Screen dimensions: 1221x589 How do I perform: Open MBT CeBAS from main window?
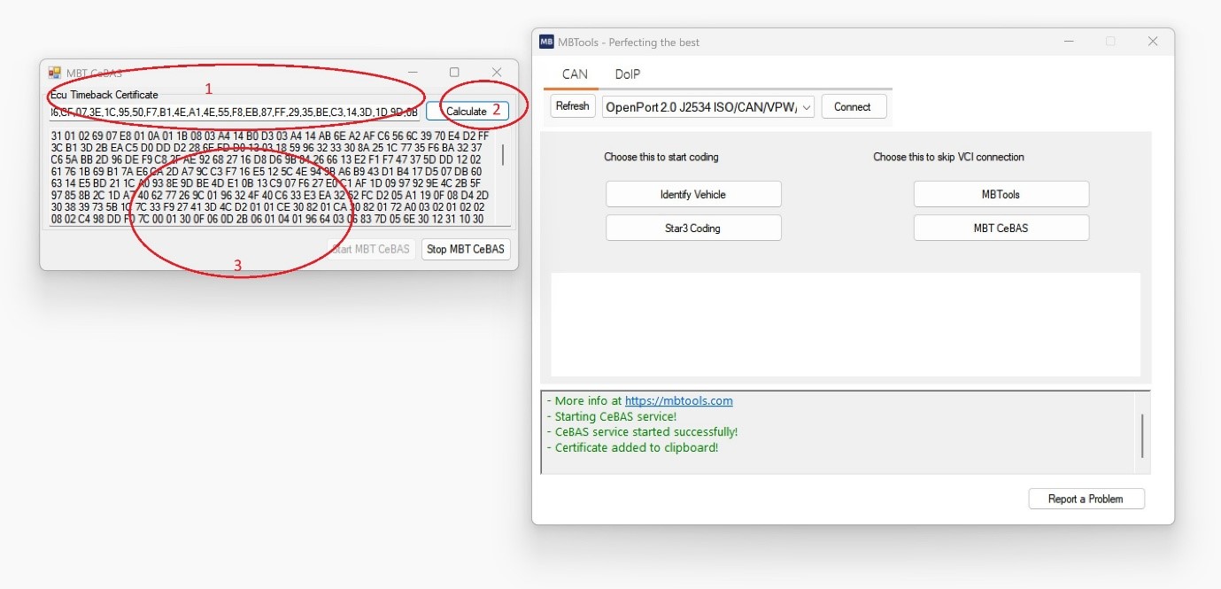pos(1001,228)
